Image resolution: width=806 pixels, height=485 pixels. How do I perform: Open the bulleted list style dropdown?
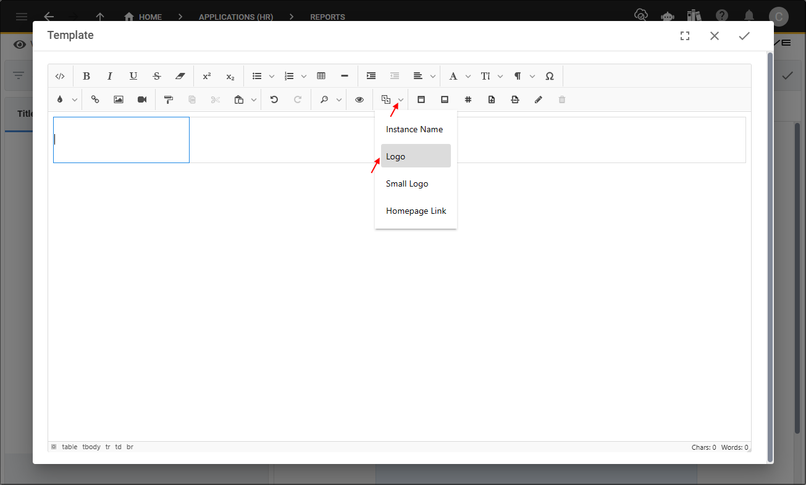pyautogui.click(x=272, y=77)
